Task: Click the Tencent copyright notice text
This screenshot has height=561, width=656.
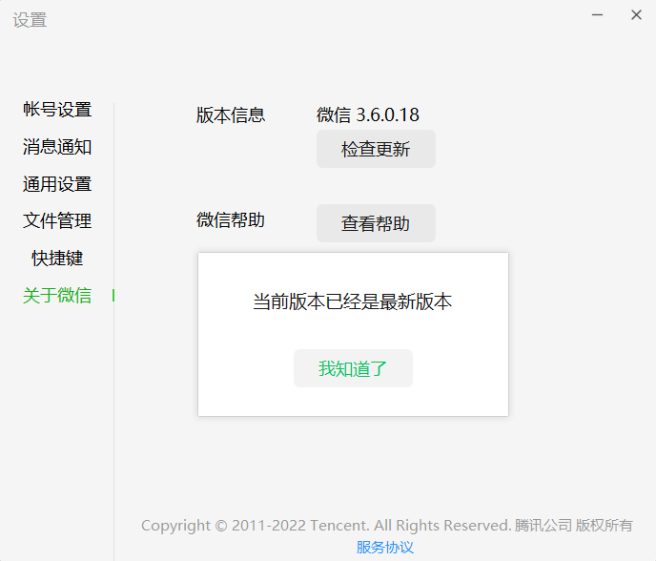Action: point(387,526)
